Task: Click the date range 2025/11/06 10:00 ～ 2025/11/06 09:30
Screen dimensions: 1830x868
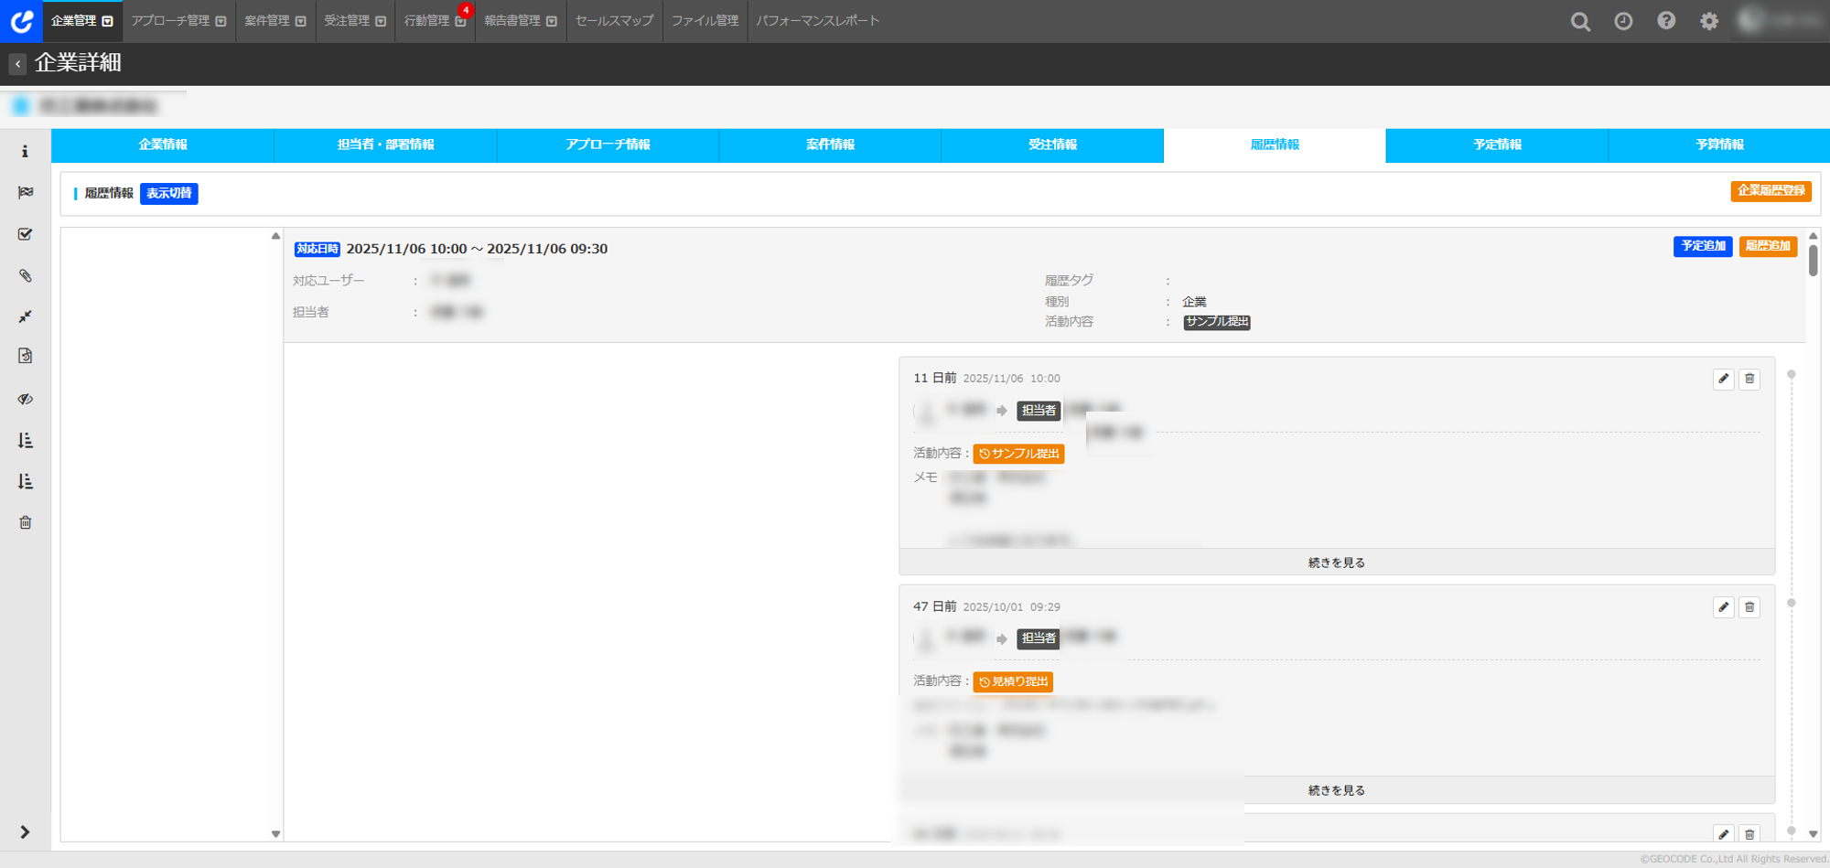Action: click(477, 249)
